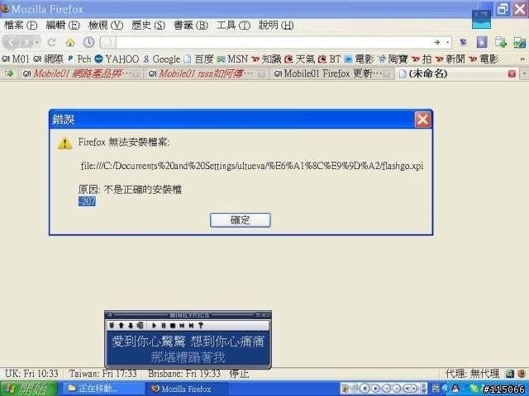Switch to the Mobile01 Firefox 更新… tab
The image size is (529, 396).
332,73
